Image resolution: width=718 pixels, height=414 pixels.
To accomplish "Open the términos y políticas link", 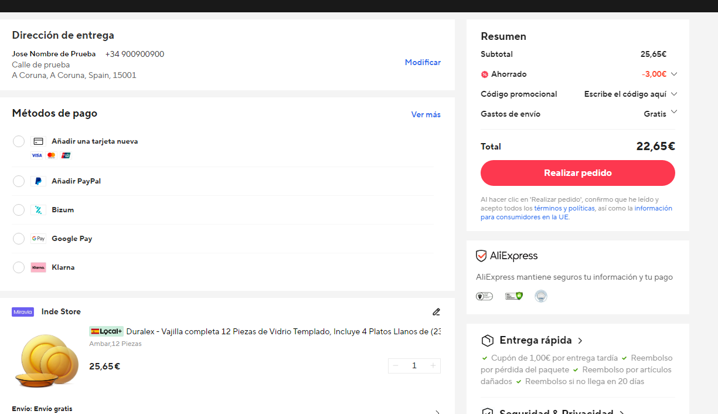I will [564, 208].
